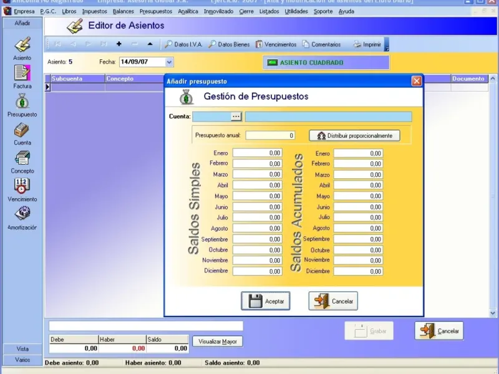Open the Listados menu
This screenshot has height=374, width=499.
point(269,11)
